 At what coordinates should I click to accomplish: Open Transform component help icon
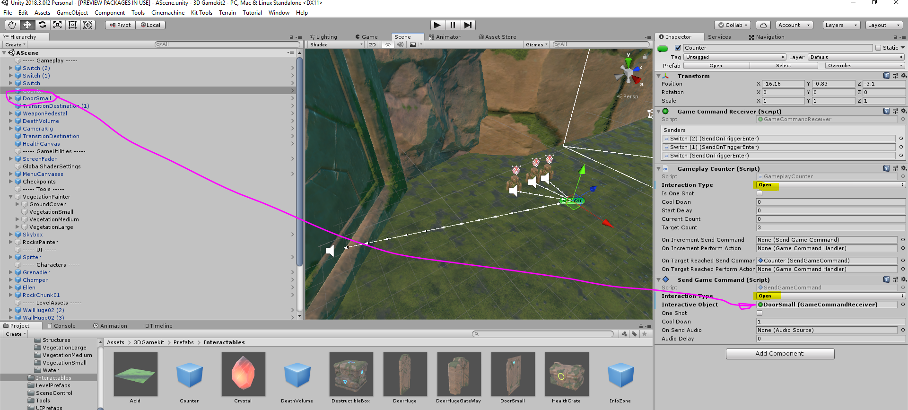coord(886,76)
